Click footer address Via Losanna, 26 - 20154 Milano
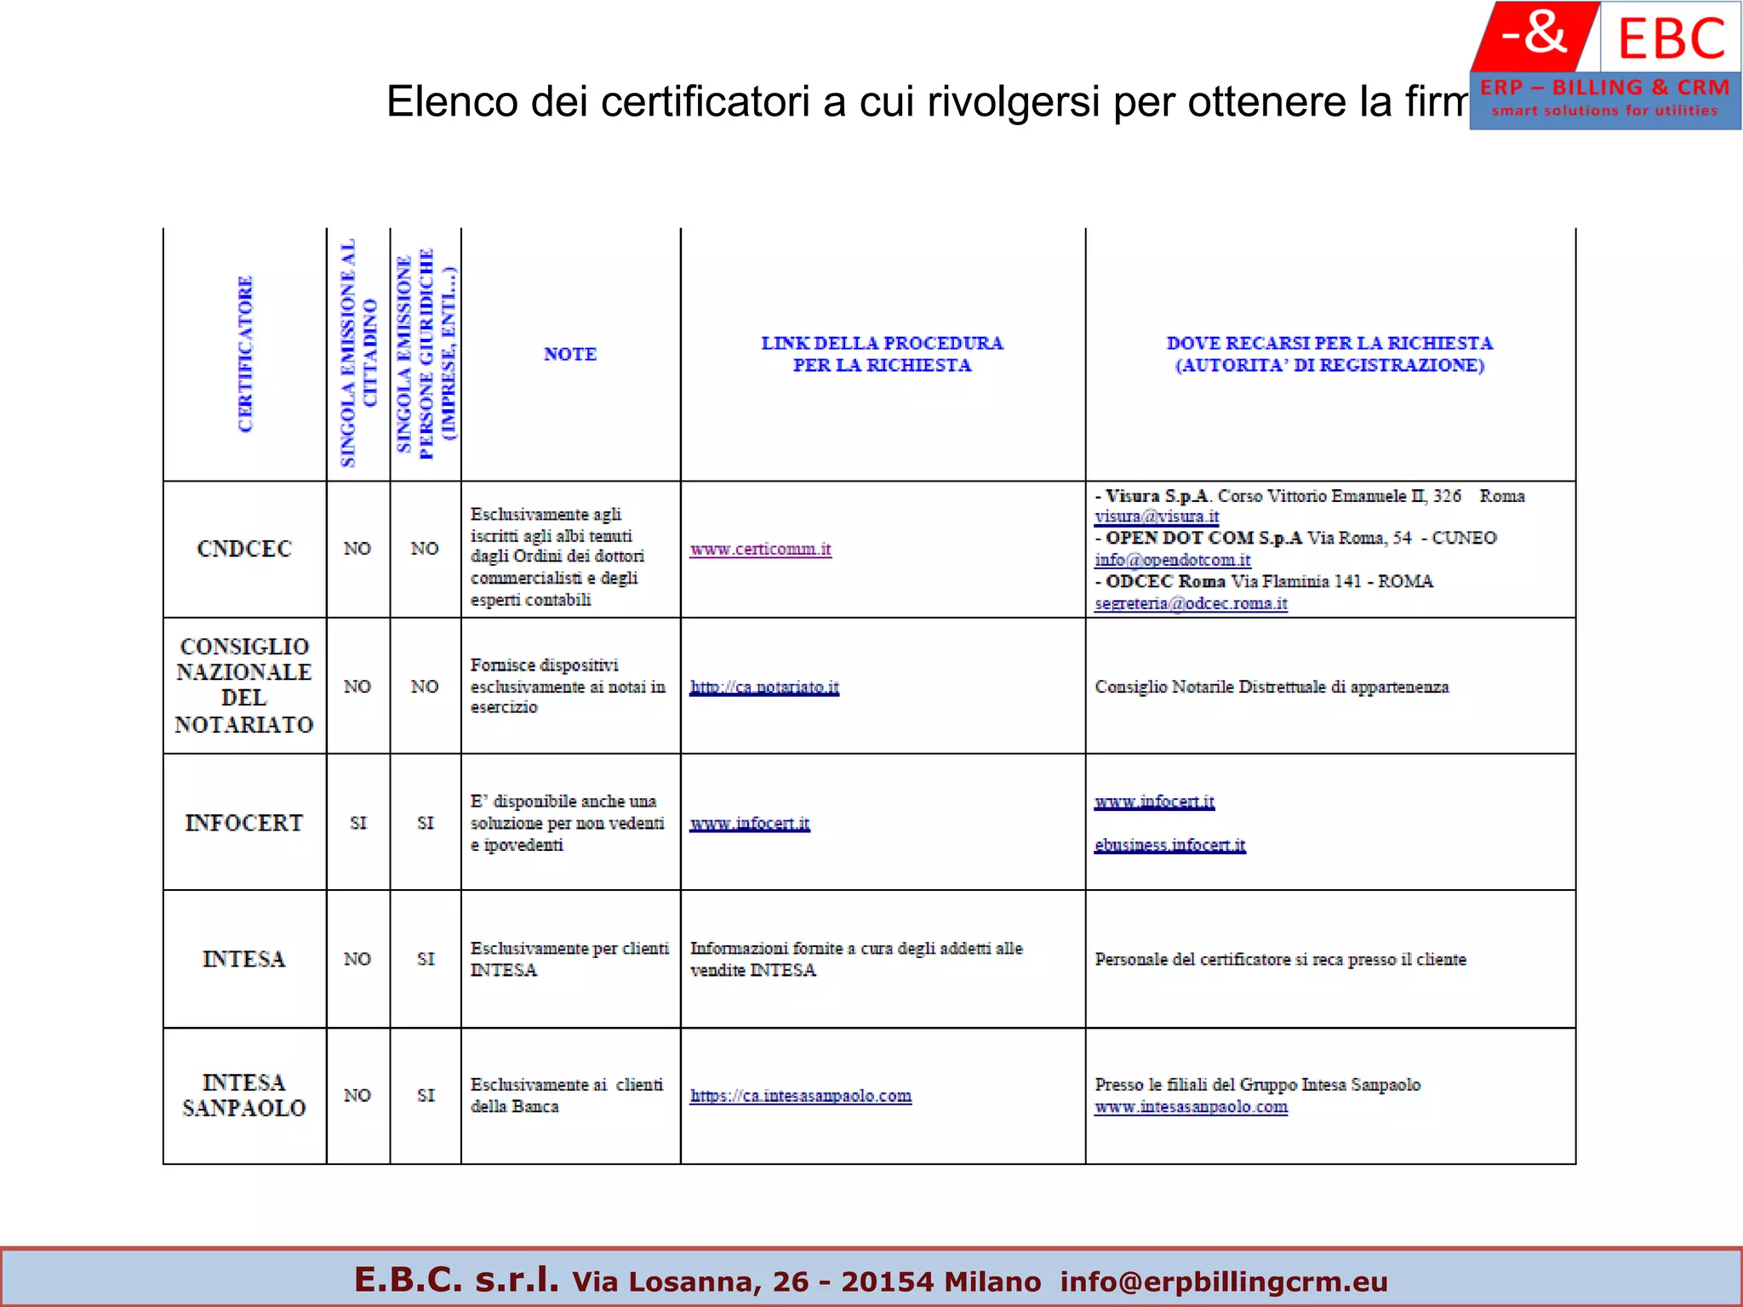 click(x=806, y=1281)
